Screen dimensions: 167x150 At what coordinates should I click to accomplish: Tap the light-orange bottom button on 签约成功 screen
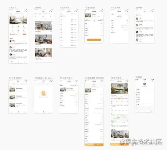click(89, 145)
